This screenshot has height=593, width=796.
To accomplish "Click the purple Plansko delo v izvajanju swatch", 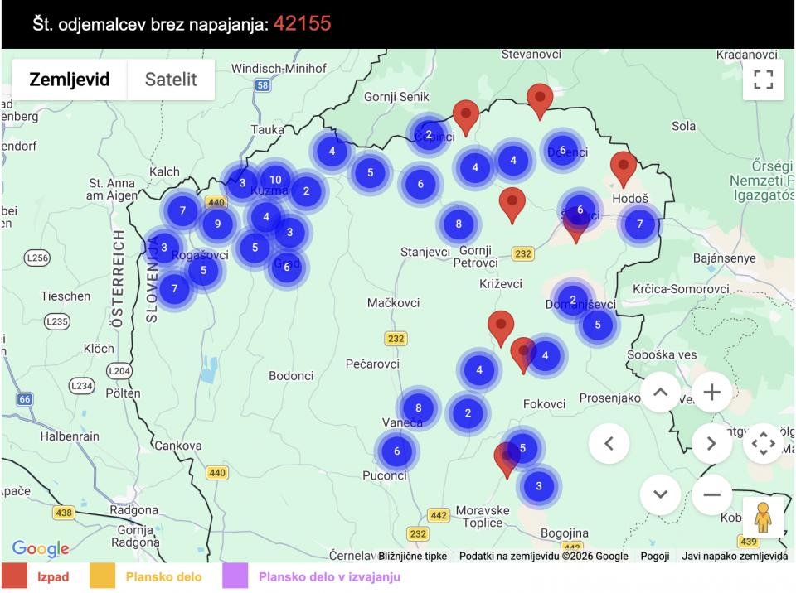I will (x=235, y=576).
